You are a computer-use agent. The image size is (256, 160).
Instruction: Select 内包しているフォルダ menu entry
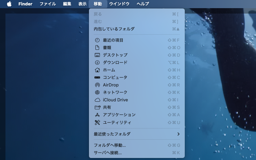[114, 29]
